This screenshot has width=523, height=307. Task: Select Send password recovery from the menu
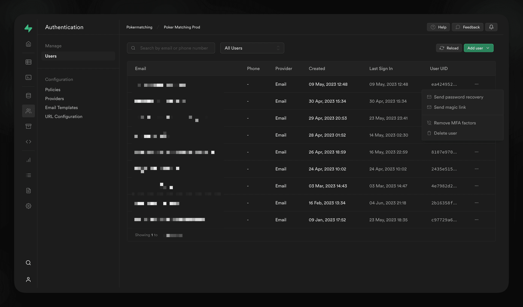[458, 97]
